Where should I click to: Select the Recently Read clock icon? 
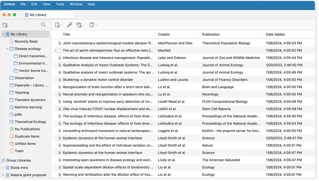[12, 41]
